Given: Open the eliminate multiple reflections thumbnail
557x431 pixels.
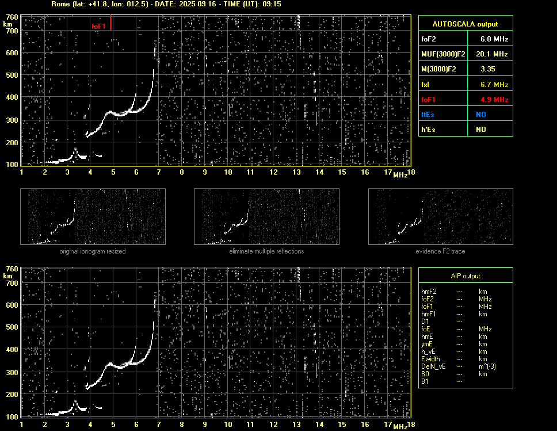Looking at the screenshot, I should click(266, 217).
